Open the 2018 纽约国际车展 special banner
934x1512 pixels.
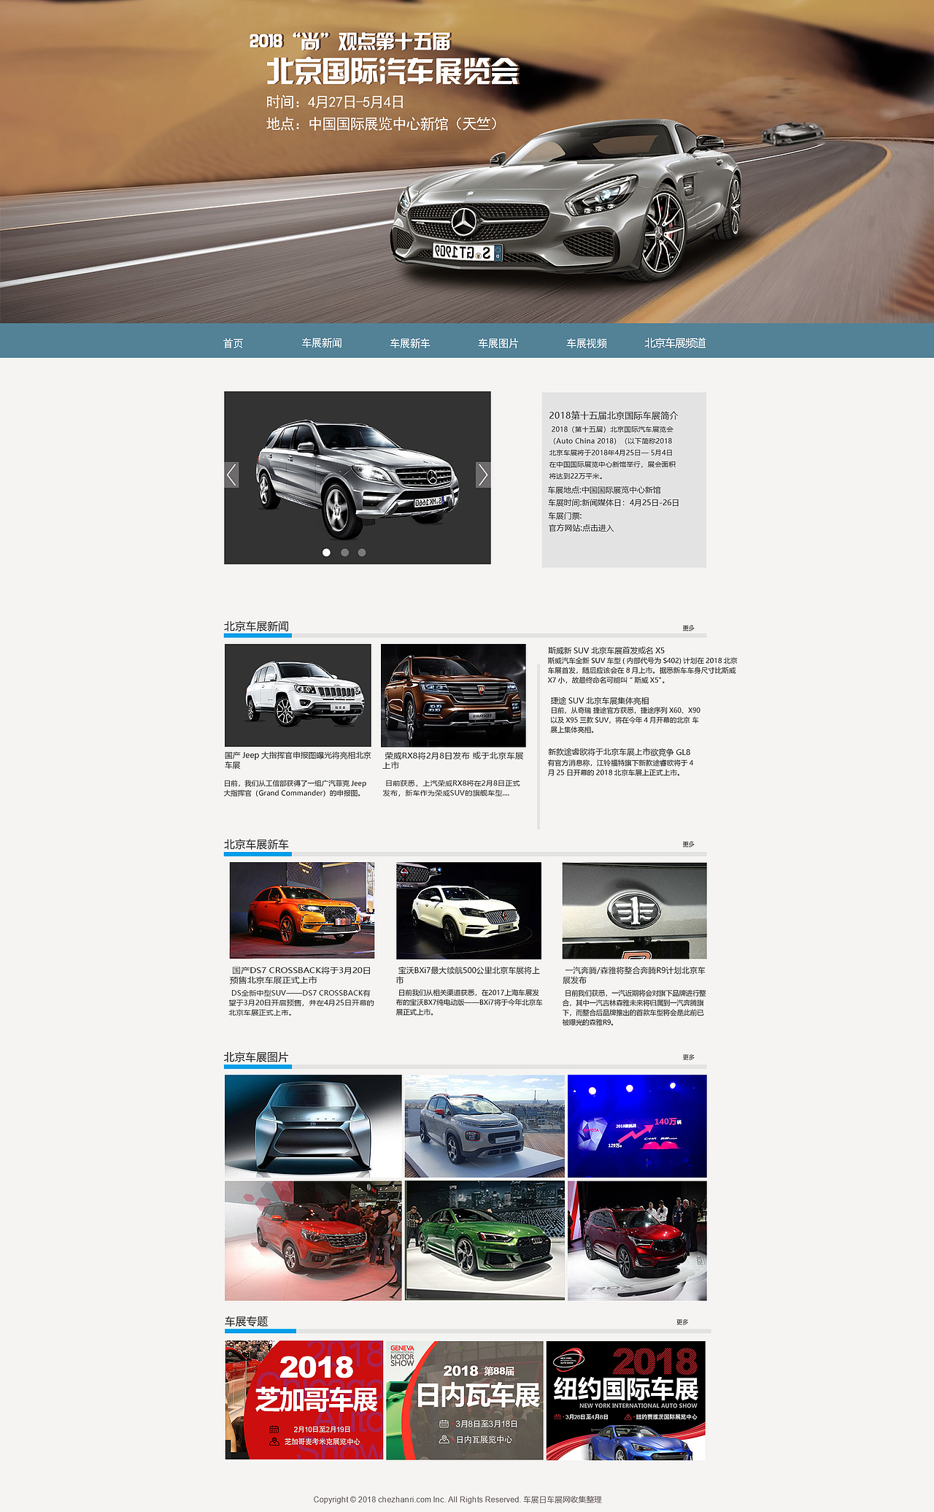click(x=626, y=1400)
